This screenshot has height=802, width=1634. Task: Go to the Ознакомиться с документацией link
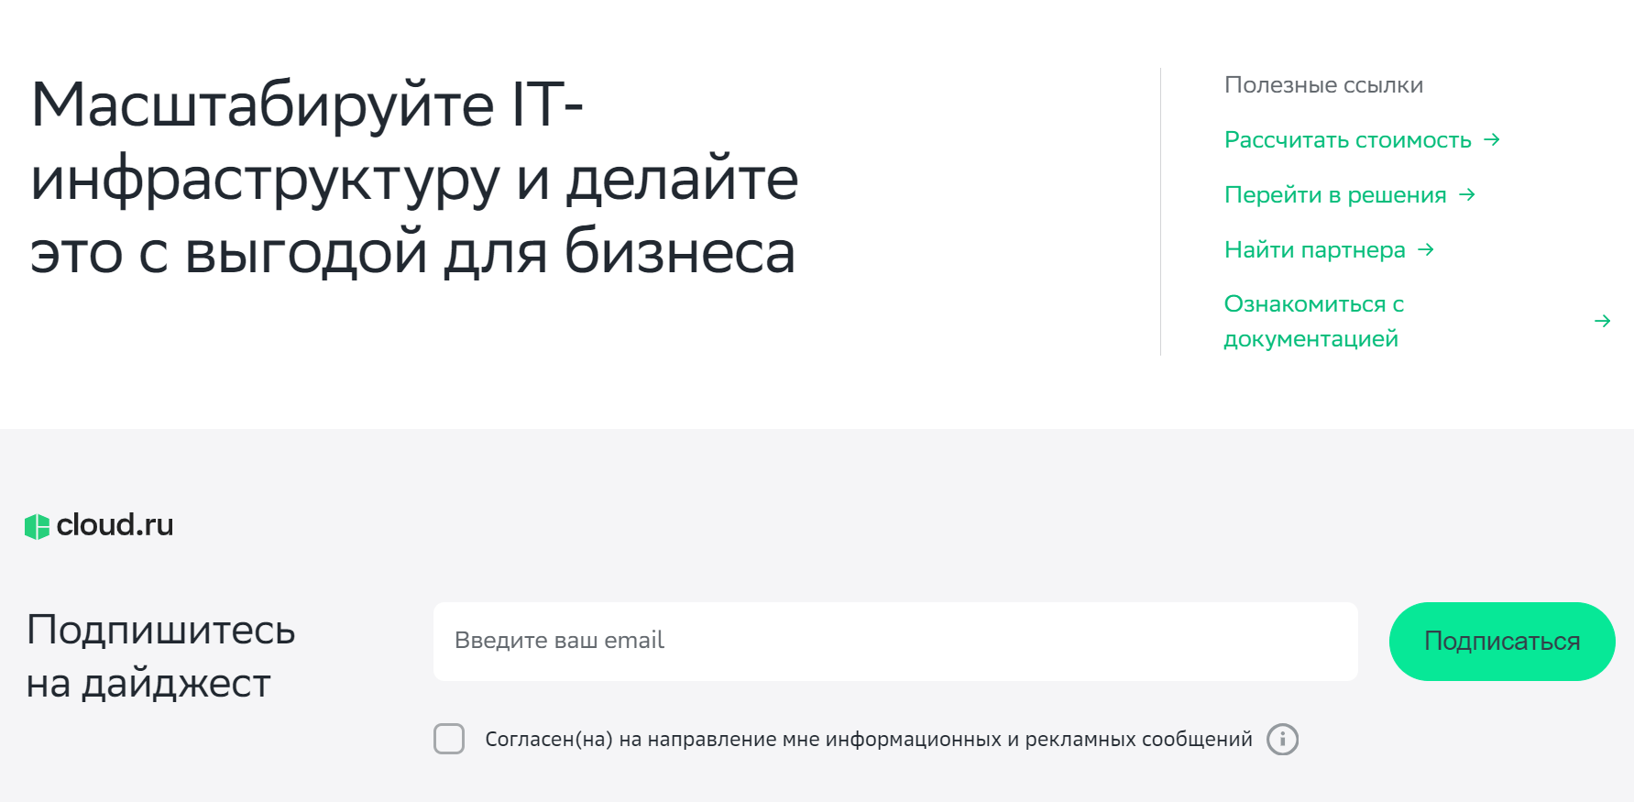1314,321
